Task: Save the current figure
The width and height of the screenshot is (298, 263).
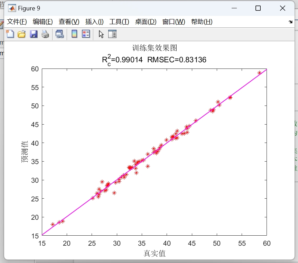Action: [x=33, y=34]
